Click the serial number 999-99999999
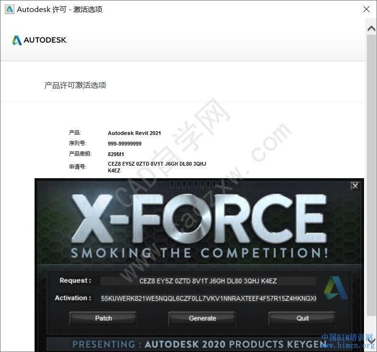This screenshot has width=377, height=352. click(125, 144)
